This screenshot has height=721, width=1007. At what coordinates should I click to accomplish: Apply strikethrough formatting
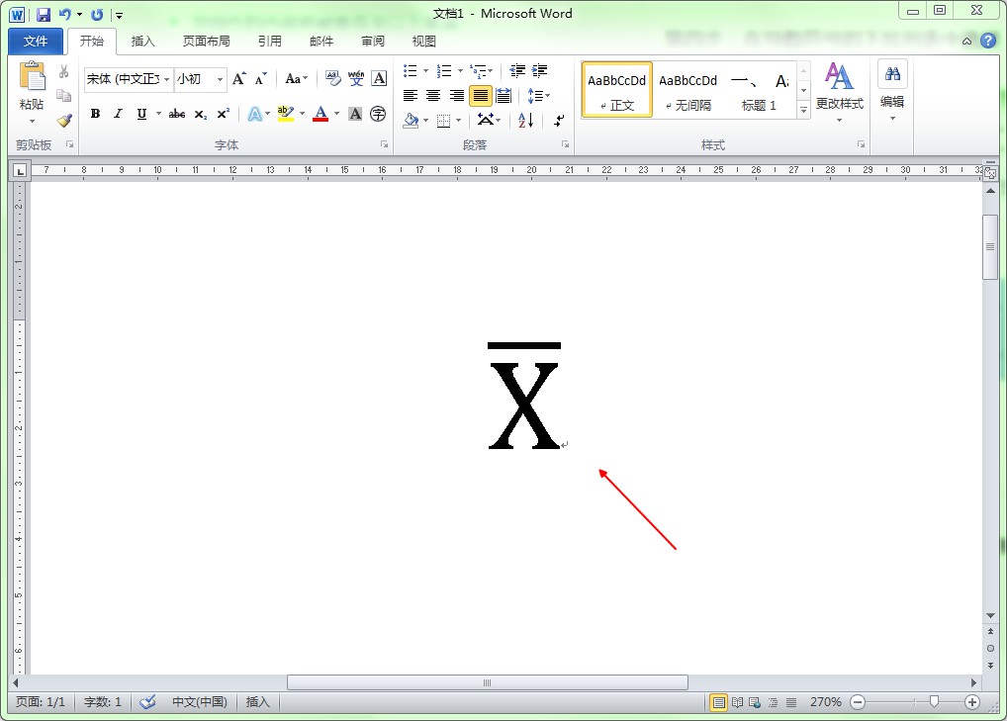[x=176, y=115]
